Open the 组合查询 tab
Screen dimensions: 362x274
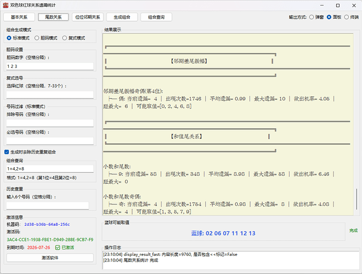[156, 17]
